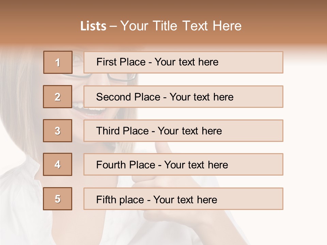Select the number 2 box
The width and height of the screenshot is (327, 245).
(58, 97)
